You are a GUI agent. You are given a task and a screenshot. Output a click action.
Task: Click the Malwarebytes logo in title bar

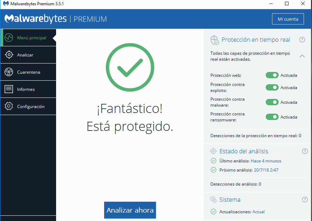tap(6, 4)
